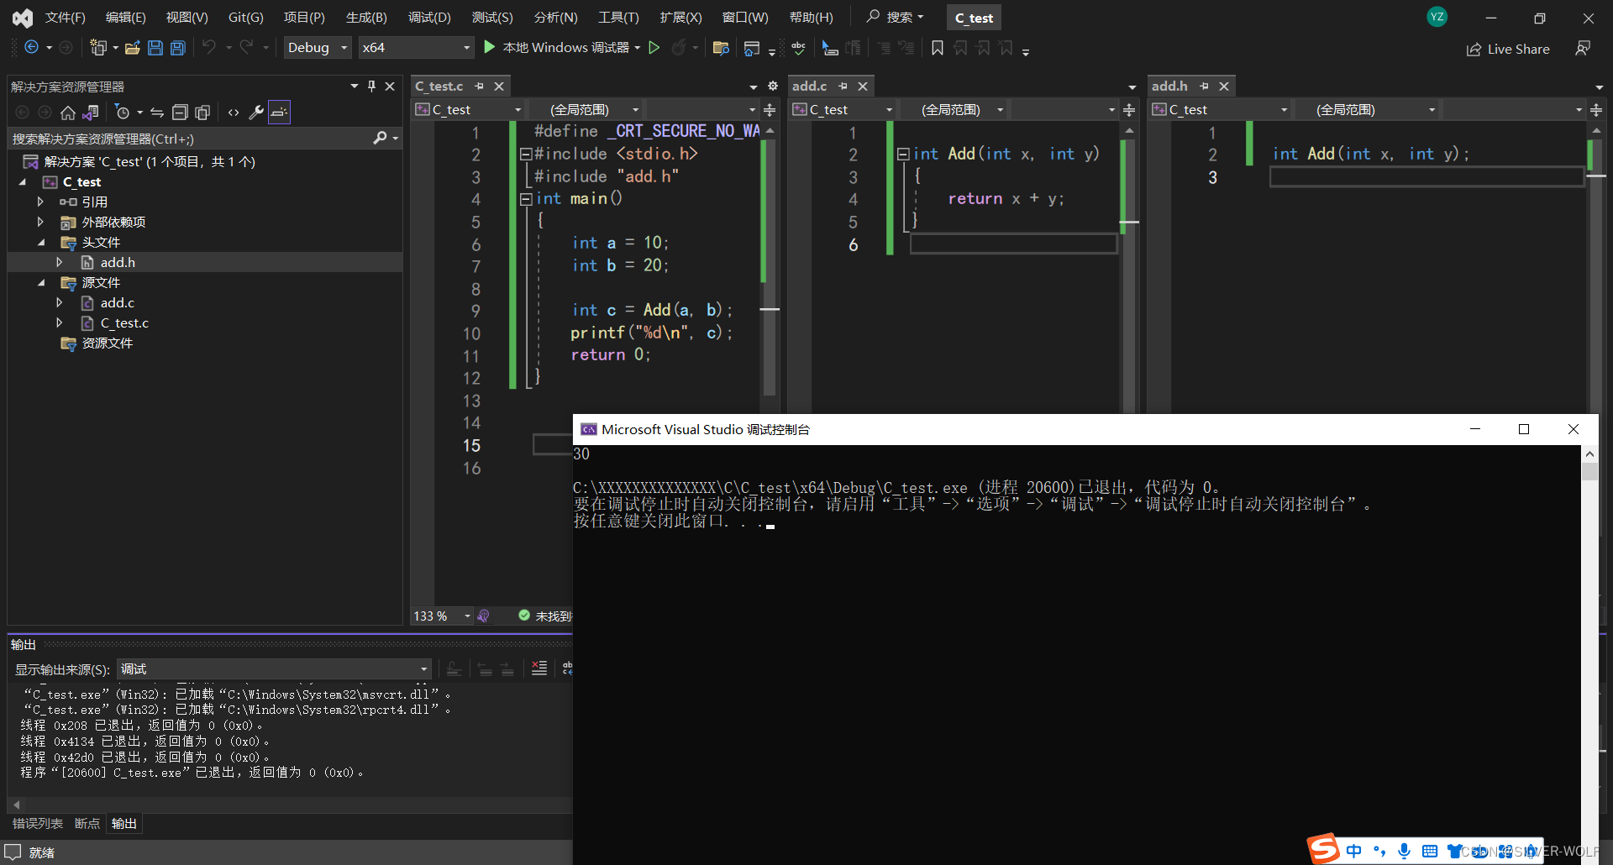Screen dimensions: 1613x865
Task: Collapse the 源文件 folder
Action: (x=40, y=282)
